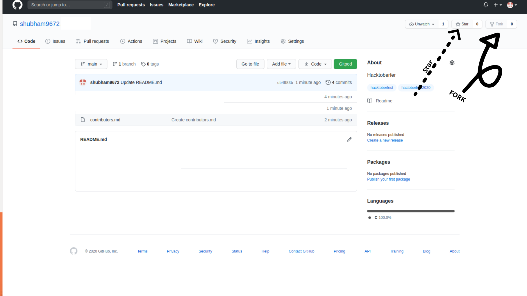Click the footer GitHub logo
The height and width of the screenshot is (296, 527).
click(x=74, y=251)
